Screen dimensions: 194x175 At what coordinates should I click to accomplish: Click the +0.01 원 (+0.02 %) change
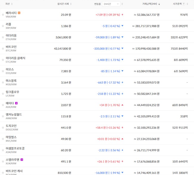click(x=109, y=139)
